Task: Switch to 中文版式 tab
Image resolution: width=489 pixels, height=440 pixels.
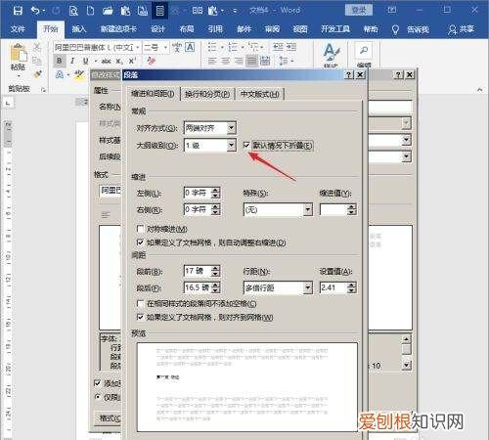Action: (260, 94)
